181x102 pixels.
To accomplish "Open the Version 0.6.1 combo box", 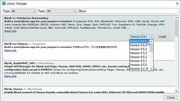I will 141,37.
